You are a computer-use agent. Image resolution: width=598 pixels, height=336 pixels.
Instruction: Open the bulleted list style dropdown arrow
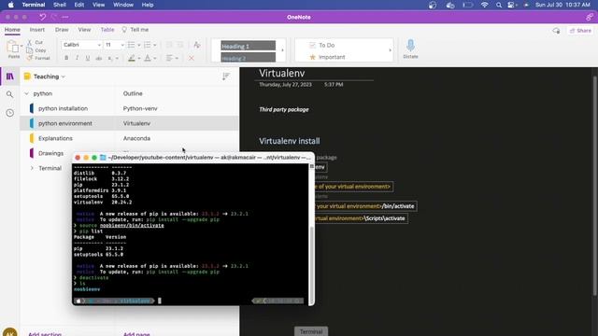(x=139, y=45)
